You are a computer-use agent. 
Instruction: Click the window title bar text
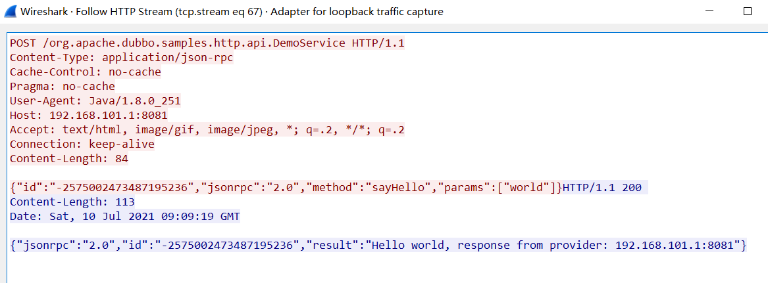tap(232, 12)
